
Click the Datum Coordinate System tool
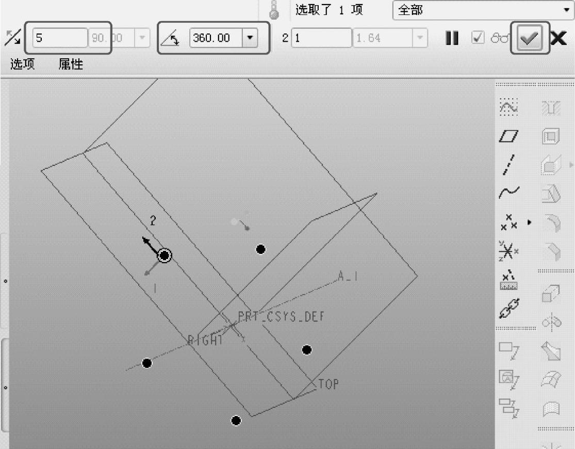(x=508, y=251)
